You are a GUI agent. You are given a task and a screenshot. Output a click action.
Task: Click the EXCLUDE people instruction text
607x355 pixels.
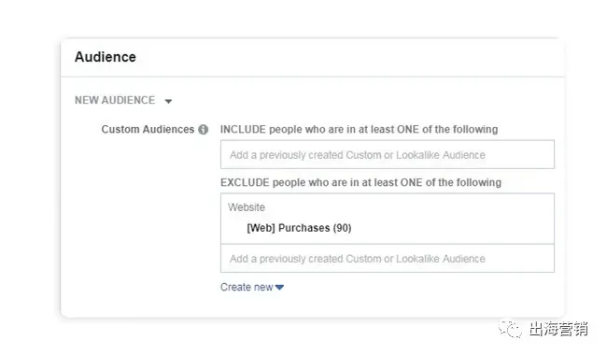[360, 182]
